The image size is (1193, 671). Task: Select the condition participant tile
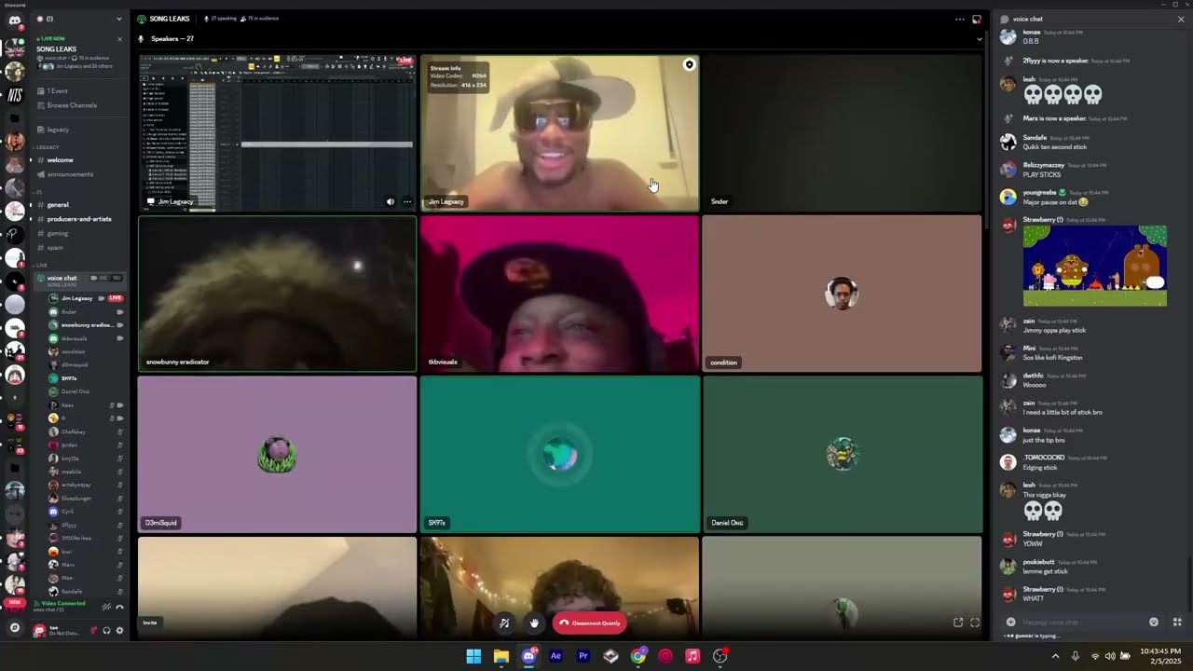coord(842,294)
